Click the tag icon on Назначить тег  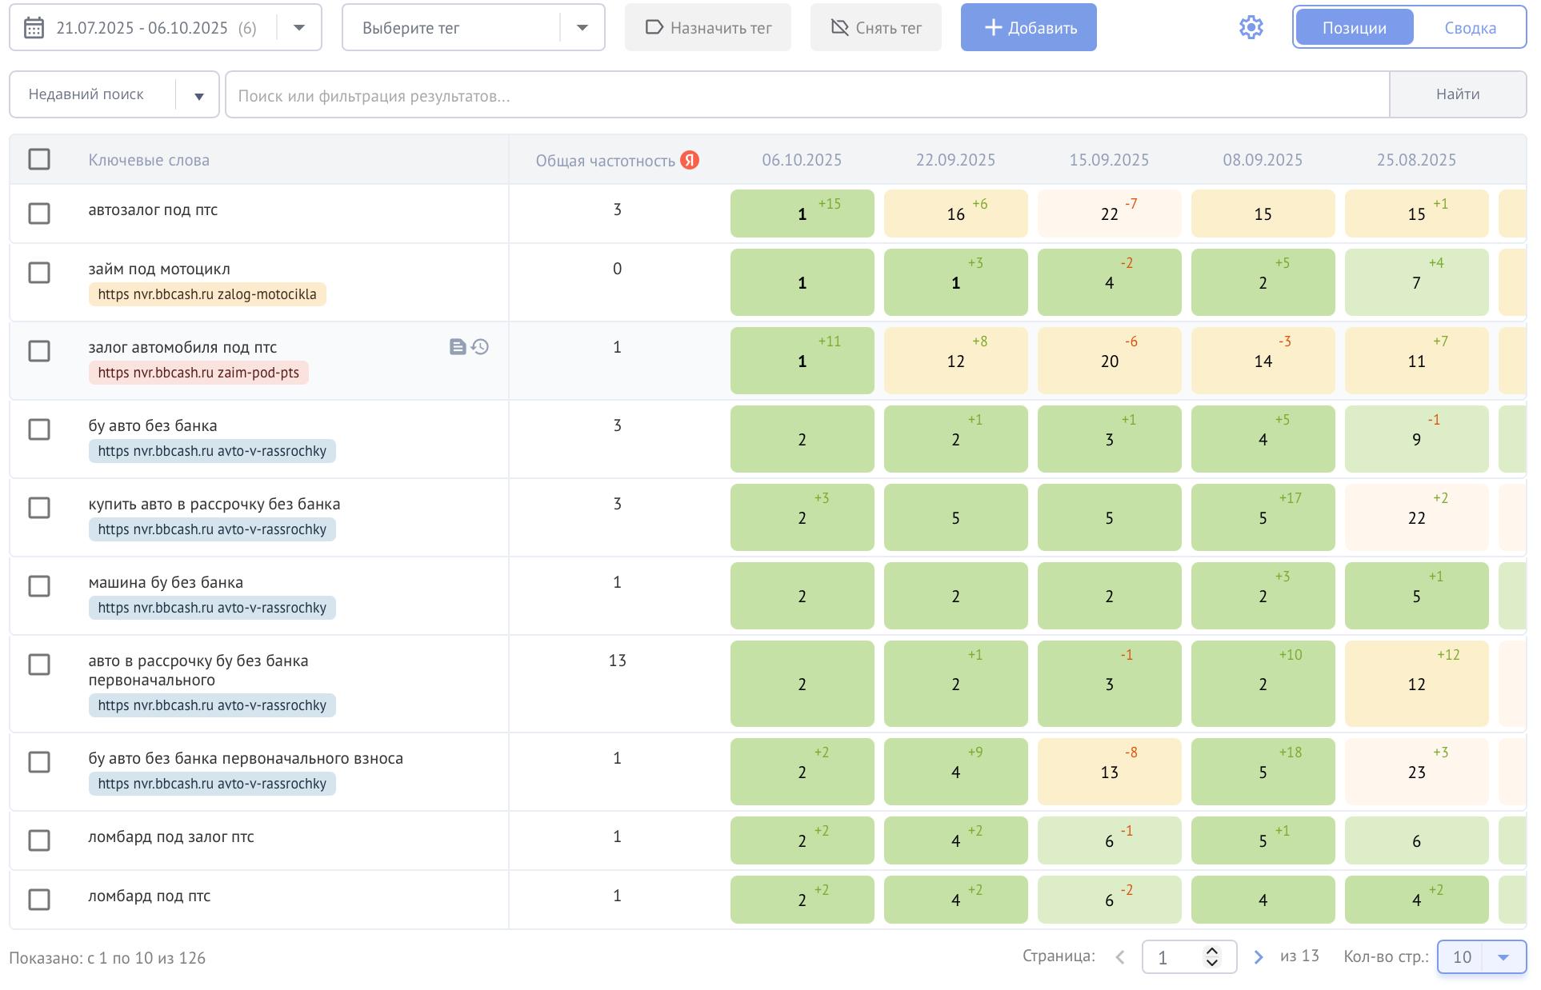[x=654, y=28]
